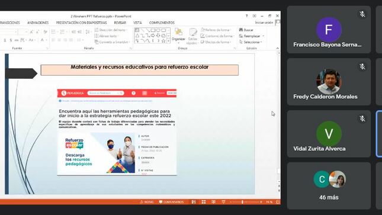382x215 pixels.
Task: Fit slide to window icon
Action: [x=278, y=202]
